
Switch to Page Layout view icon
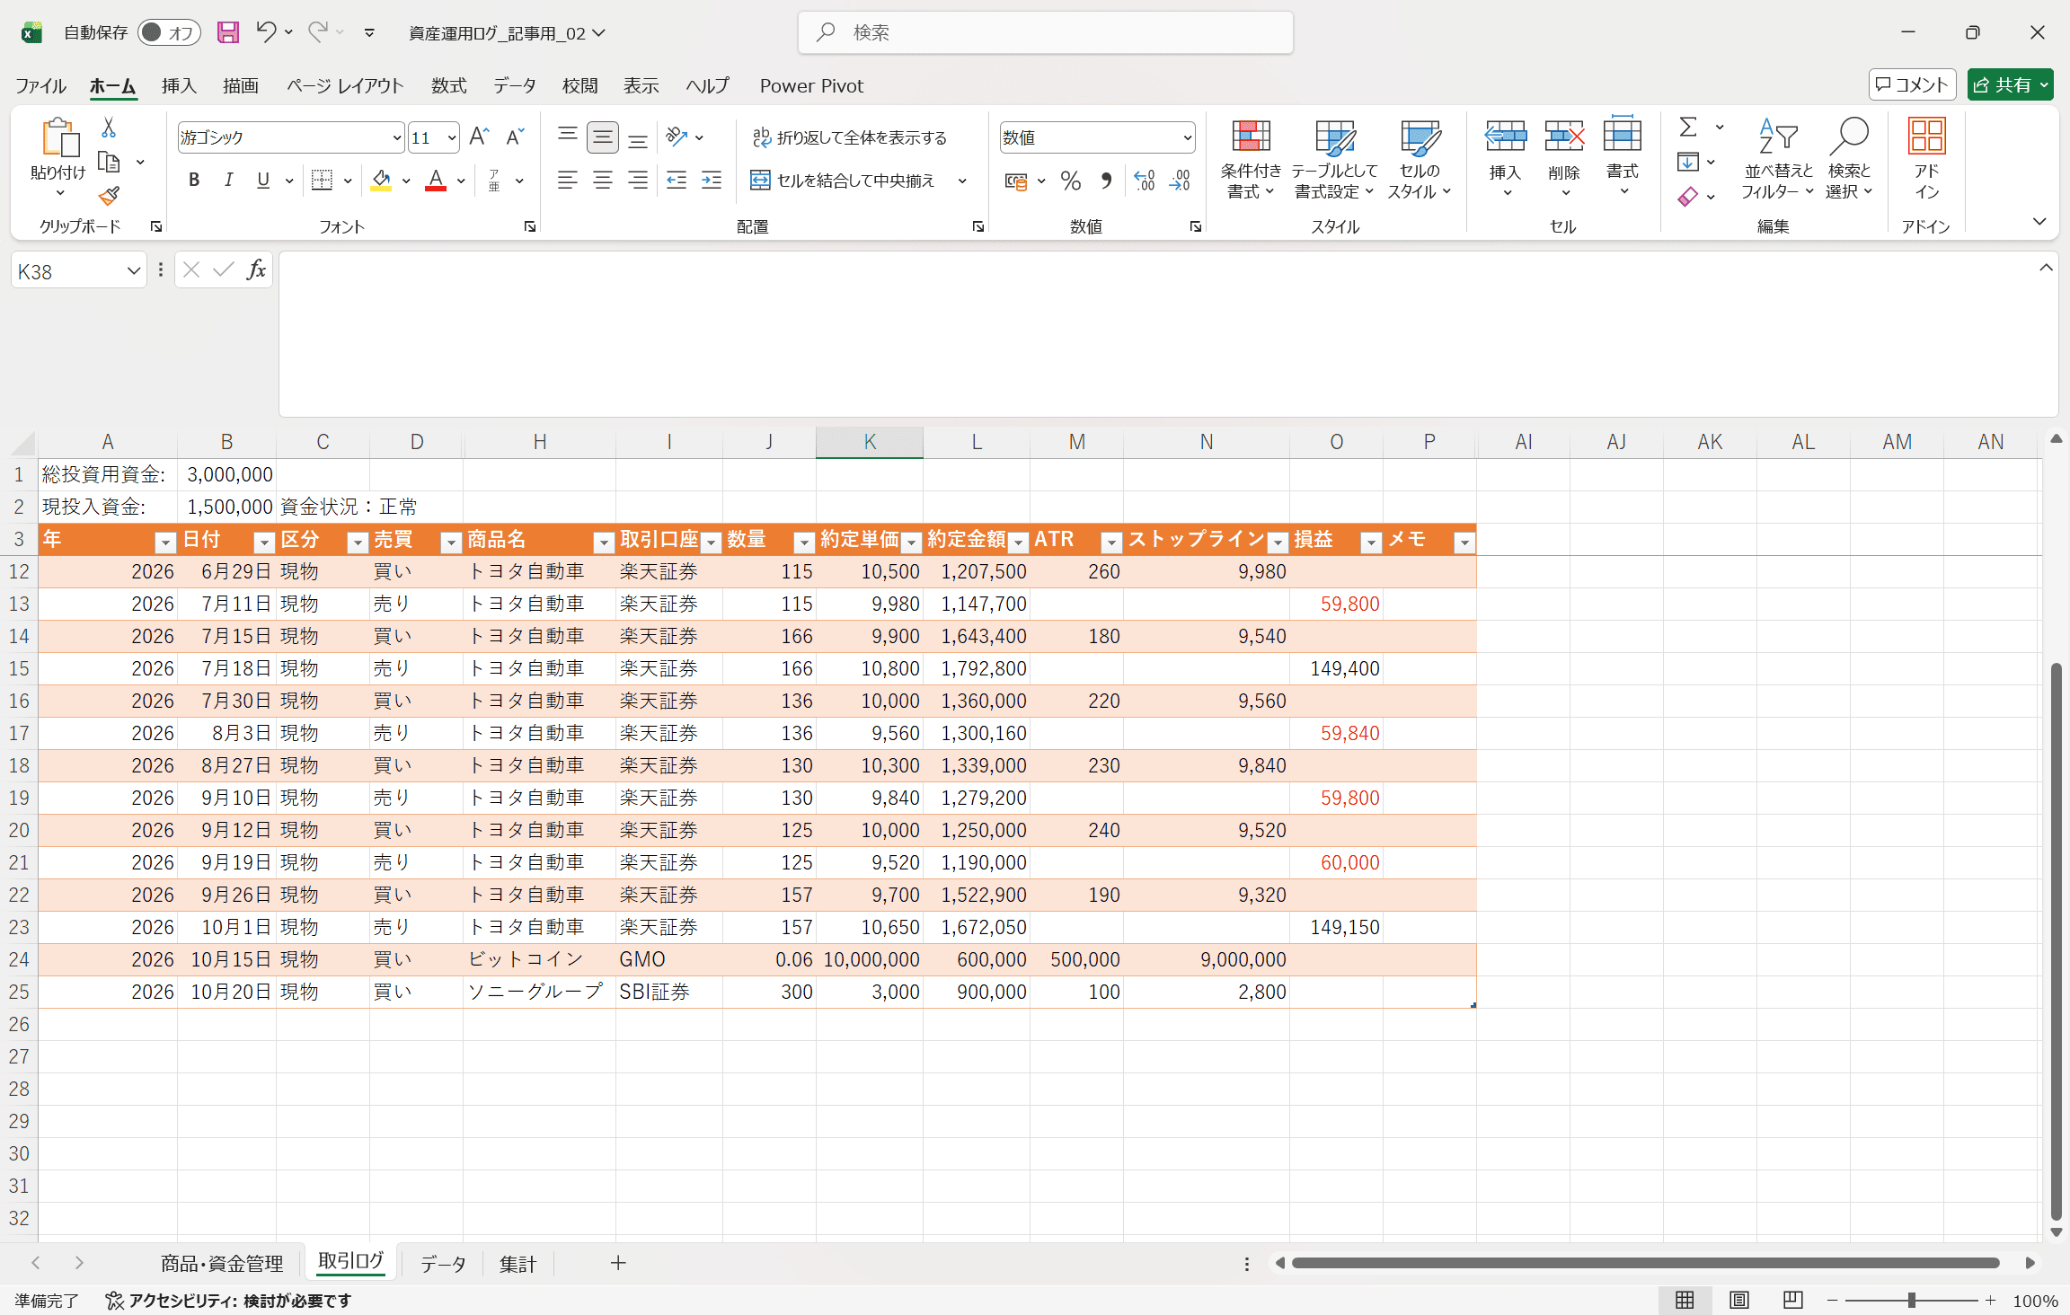point(1739,1300)
